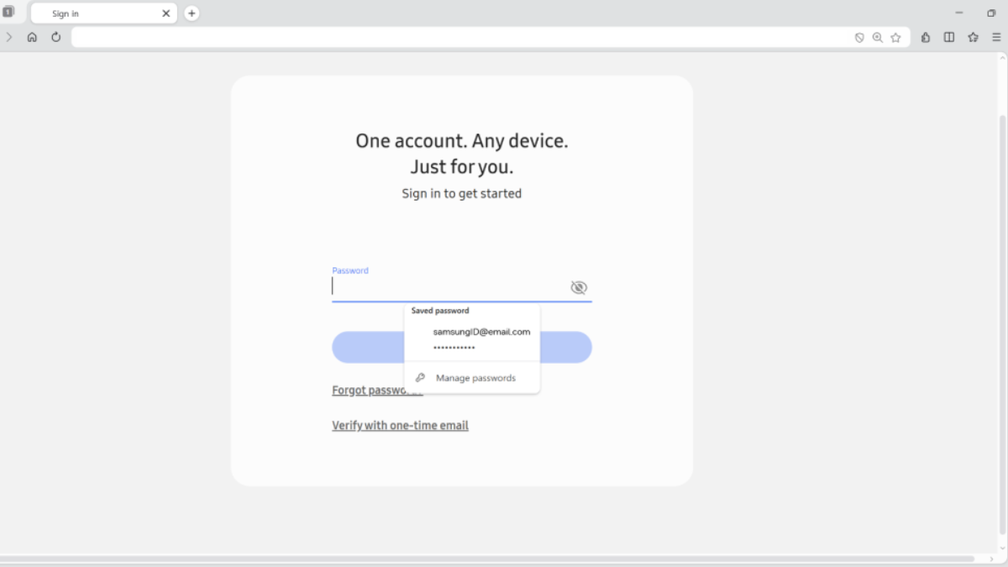
Task: Open the page zoom magnifier icon
Action: (x=877, y=37)
